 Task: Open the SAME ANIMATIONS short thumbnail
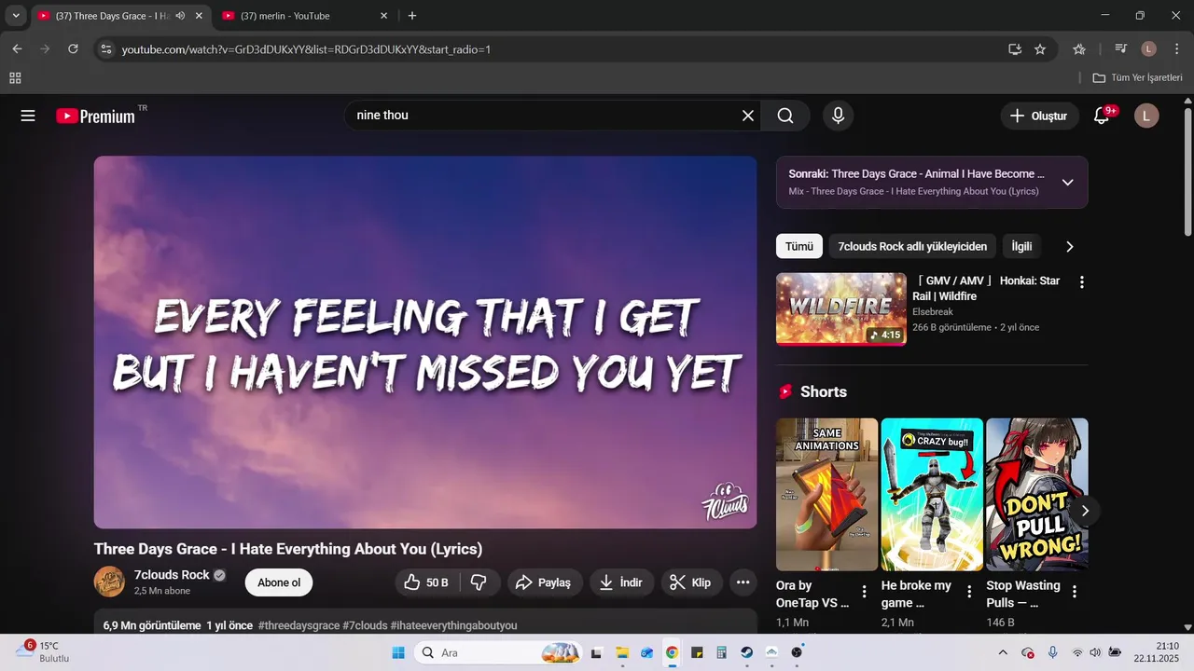(826, 494)
